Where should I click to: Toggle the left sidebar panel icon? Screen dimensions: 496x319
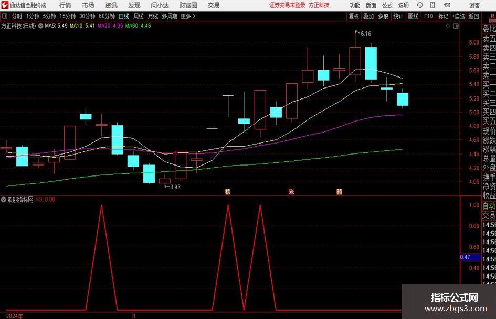[4, 16]
